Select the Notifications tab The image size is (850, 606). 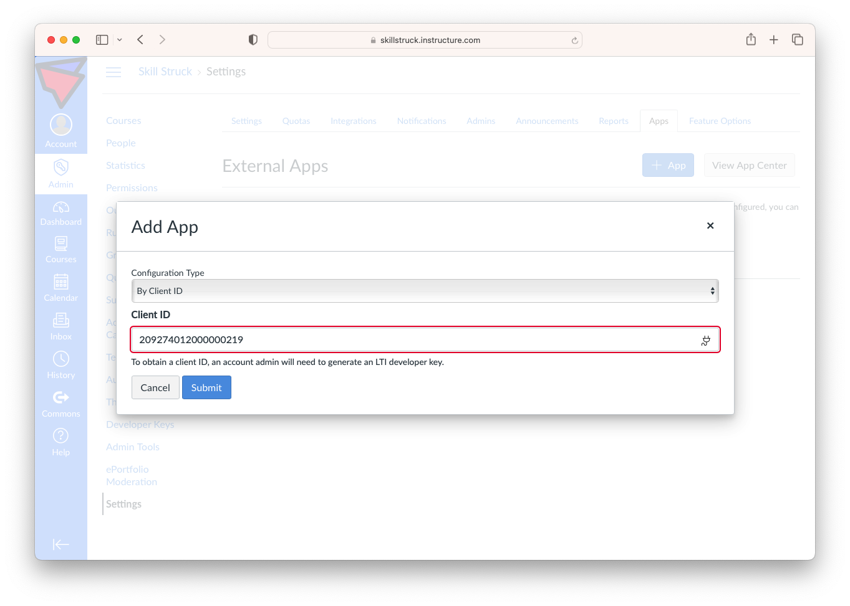click(x=422, y=121)
